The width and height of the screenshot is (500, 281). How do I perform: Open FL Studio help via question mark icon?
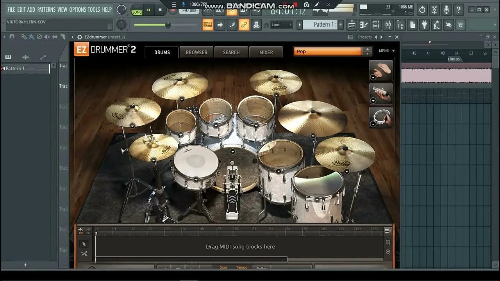tap(458, 10)
